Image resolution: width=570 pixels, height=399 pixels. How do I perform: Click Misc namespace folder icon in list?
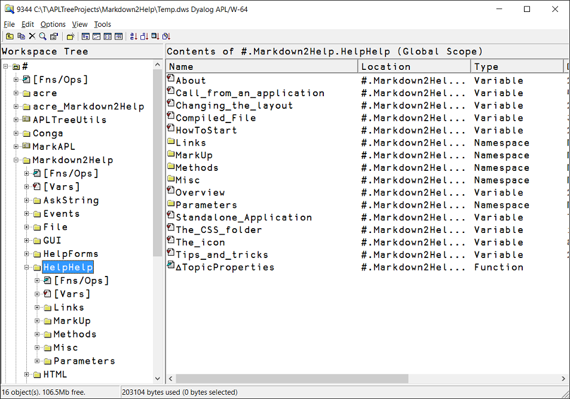pyautogui.click(x=171, y=178)
